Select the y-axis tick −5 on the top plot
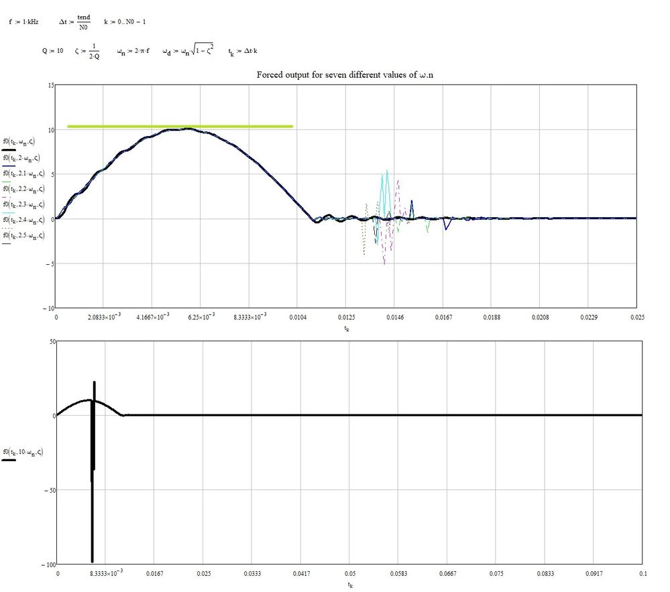Screen dimensions: 670x592 [x=50, y=264]
